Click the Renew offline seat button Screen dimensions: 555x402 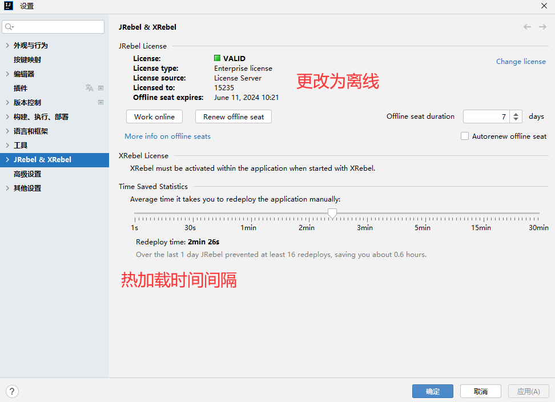point(234,116)
